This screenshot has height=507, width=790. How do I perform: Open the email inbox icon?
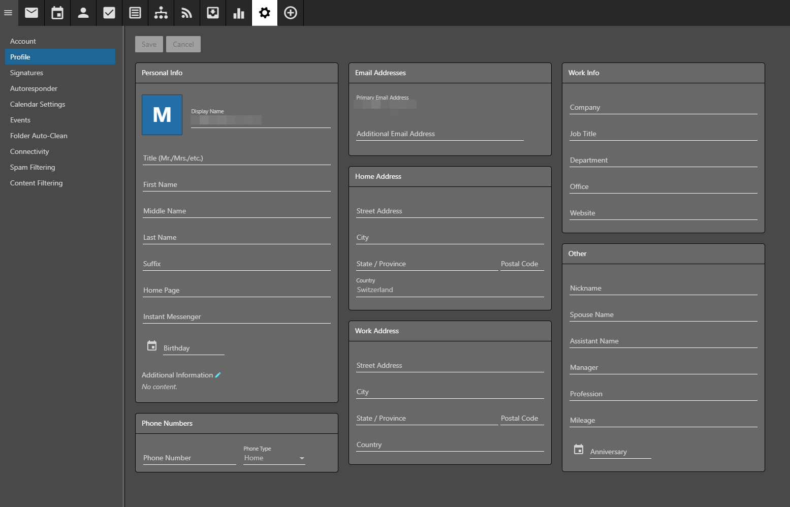31,13
